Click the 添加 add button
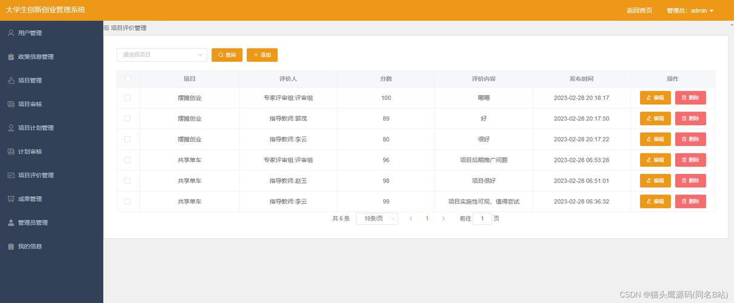This screenshot has width=734, height=303. (x=262, y=55)
